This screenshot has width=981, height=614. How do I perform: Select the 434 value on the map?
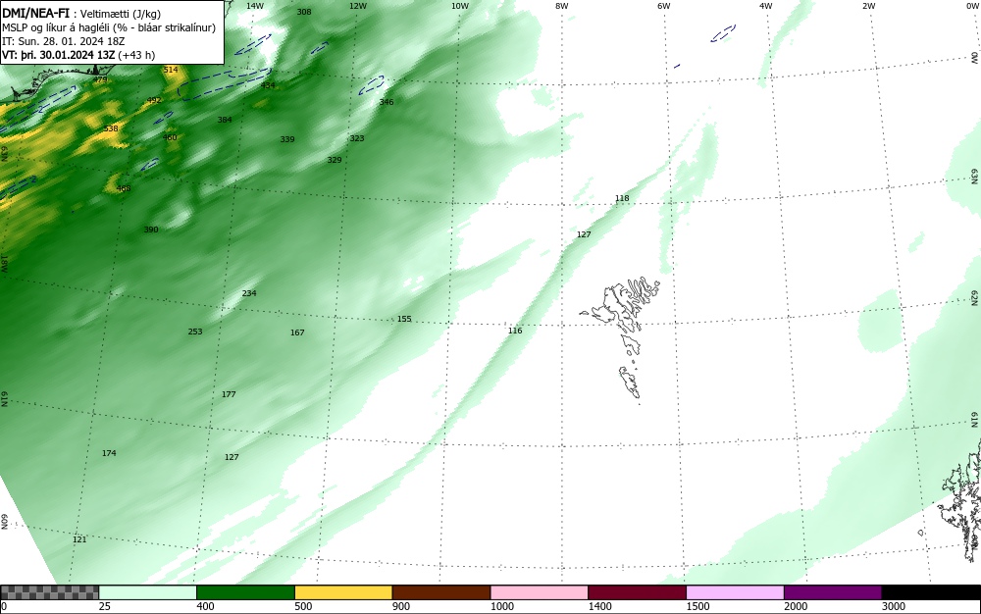coord(268,85)
